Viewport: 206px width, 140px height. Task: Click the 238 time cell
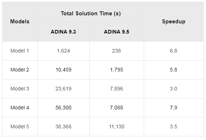tap(117, 51)
